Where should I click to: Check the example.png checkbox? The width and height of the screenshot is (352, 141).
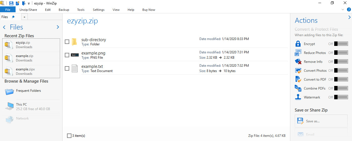67,55
